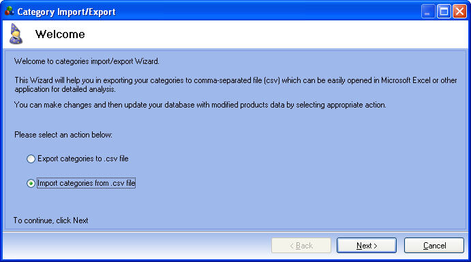471x262 pixels.
Task: Click the 'Category Import/Export' title bar text
Action: [x=66, y=12]
